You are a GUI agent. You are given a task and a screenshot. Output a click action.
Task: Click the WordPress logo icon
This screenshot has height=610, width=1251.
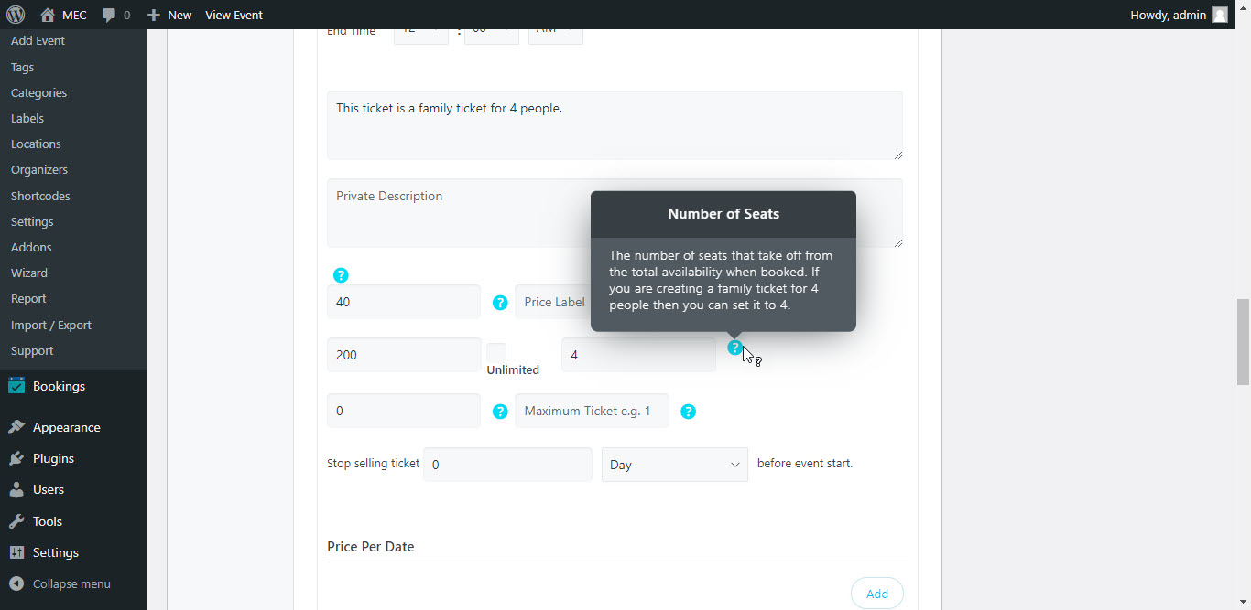[16, 15]
